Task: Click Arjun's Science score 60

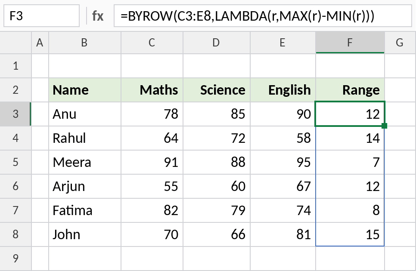Action: [x=217, y=186]
